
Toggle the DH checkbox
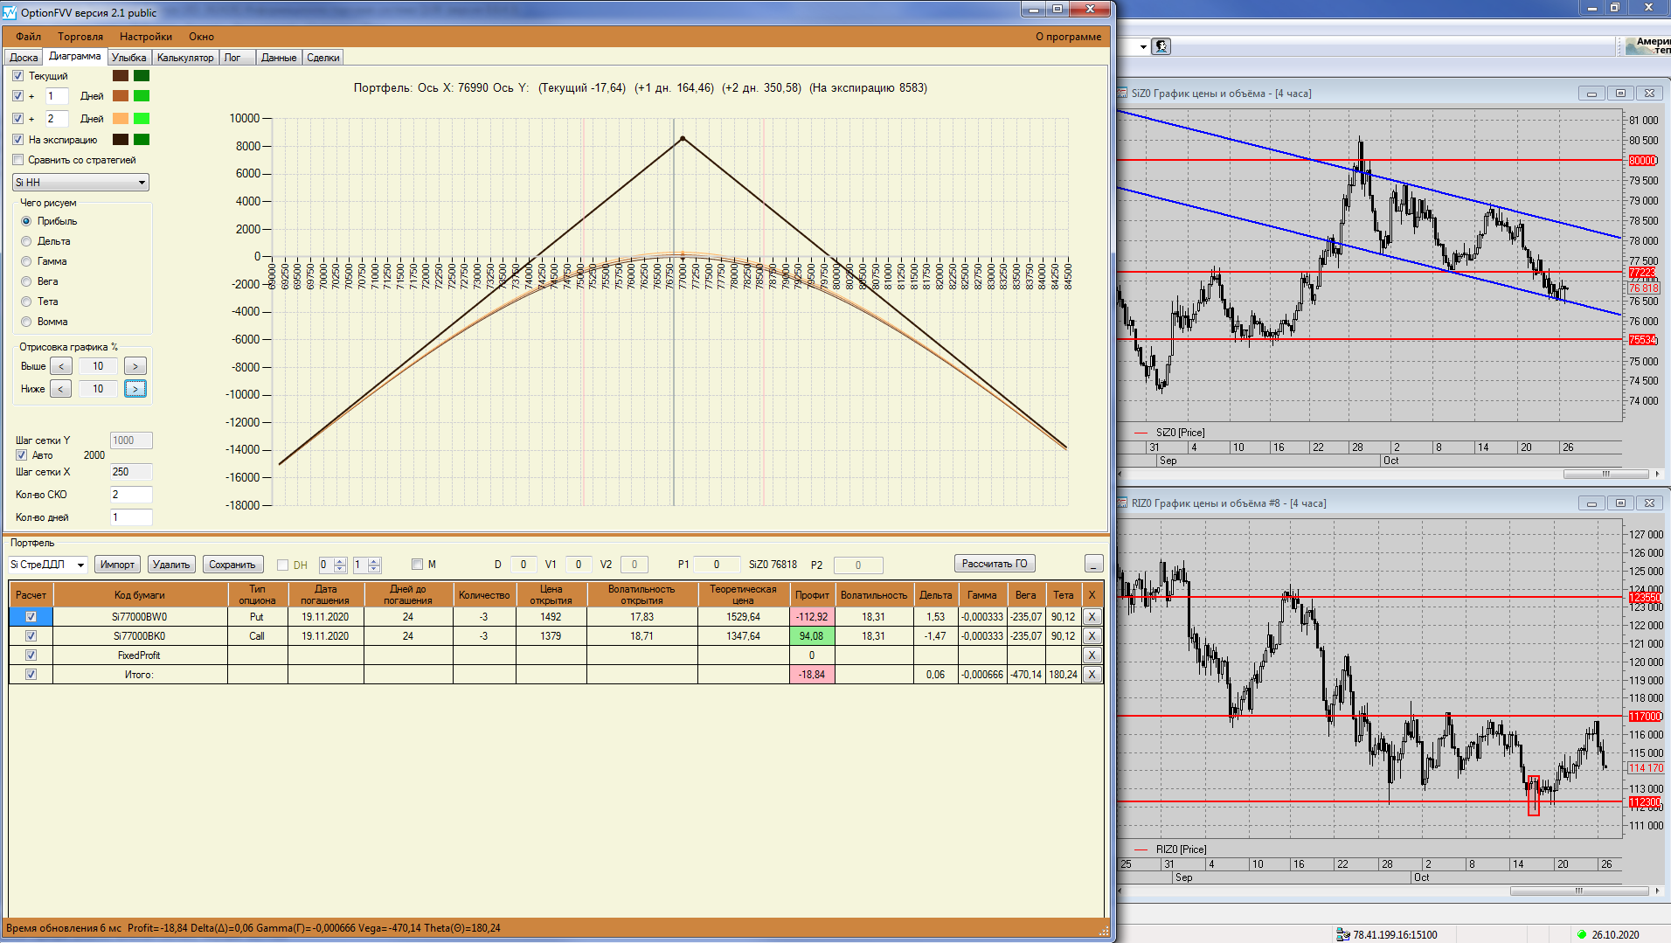tap(282, 565)
